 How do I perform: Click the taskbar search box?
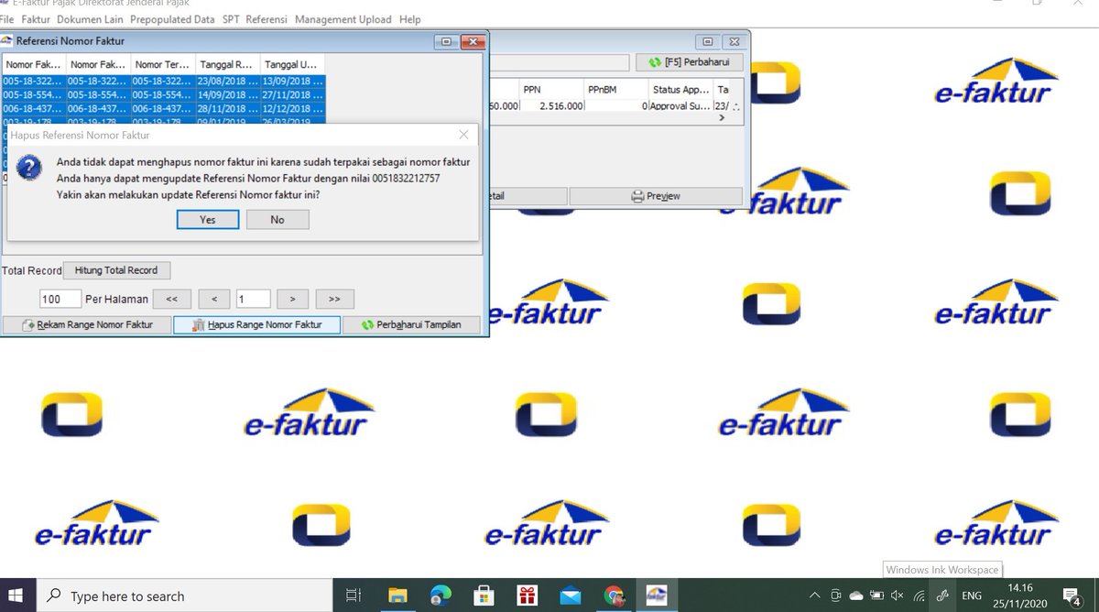[x=187, y=596]
